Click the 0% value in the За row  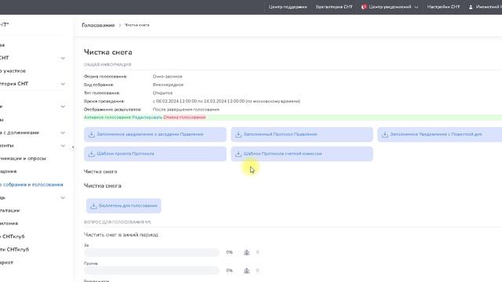[x=229, y=252]
